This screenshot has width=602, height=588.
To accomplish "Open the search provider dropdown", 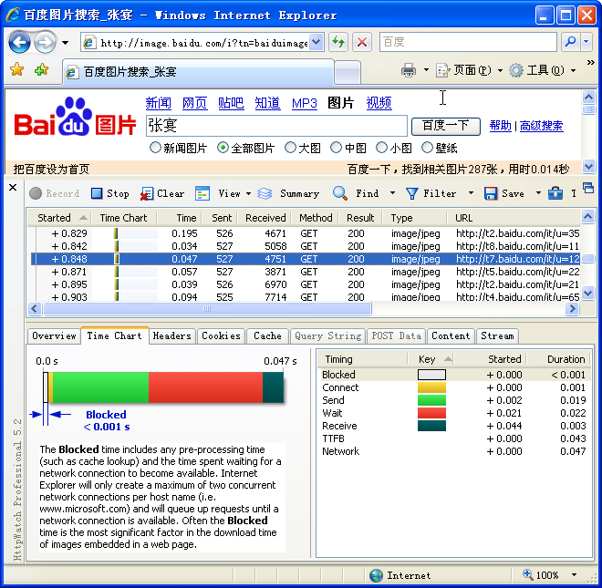I will pyautogui.click(x=586, y=41).
